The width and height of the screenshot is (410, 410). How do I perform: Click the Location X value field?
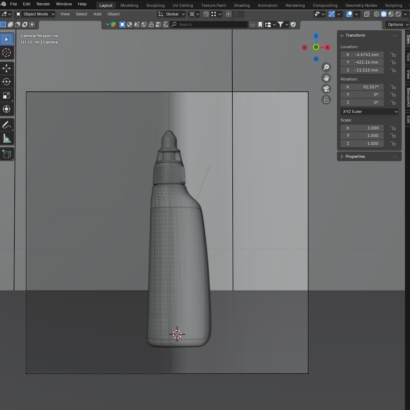[x=362, y=54]
